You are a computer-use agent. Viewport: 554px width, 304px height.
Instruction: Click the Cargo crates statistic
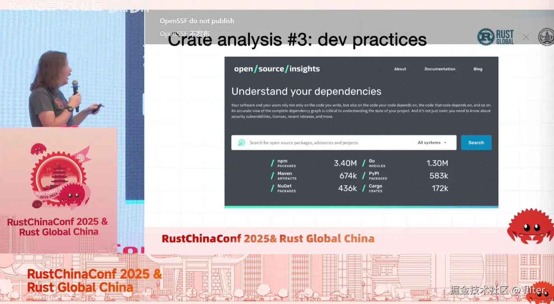pos(405,188)
